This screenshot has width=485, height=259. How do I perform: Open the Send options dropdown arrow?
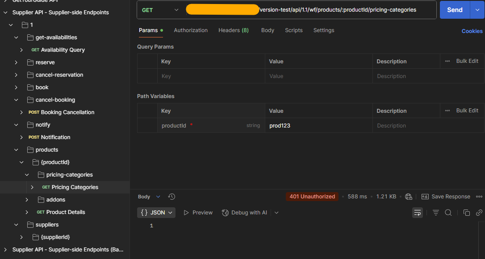[x=477, y=10]
